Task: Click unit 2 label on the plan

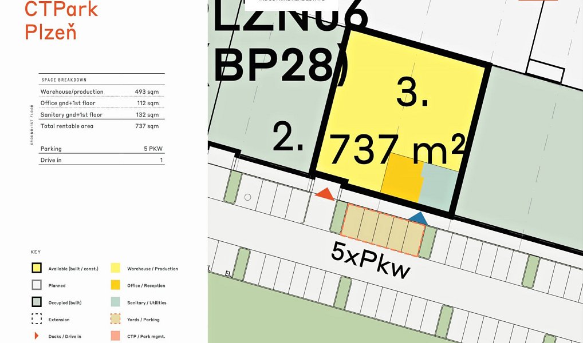Action: pyautogui.click(x=289, y=137)
